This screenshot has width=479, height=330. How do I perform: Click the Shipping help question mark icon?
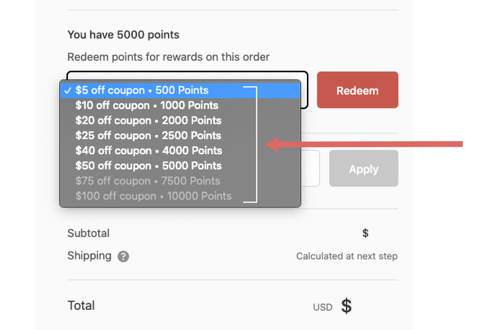coord(123,256)
